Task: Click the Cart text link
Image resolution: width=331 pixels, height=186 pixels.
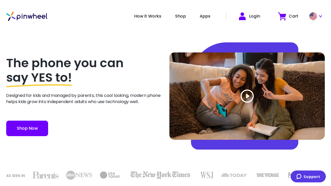Action: 294,16
